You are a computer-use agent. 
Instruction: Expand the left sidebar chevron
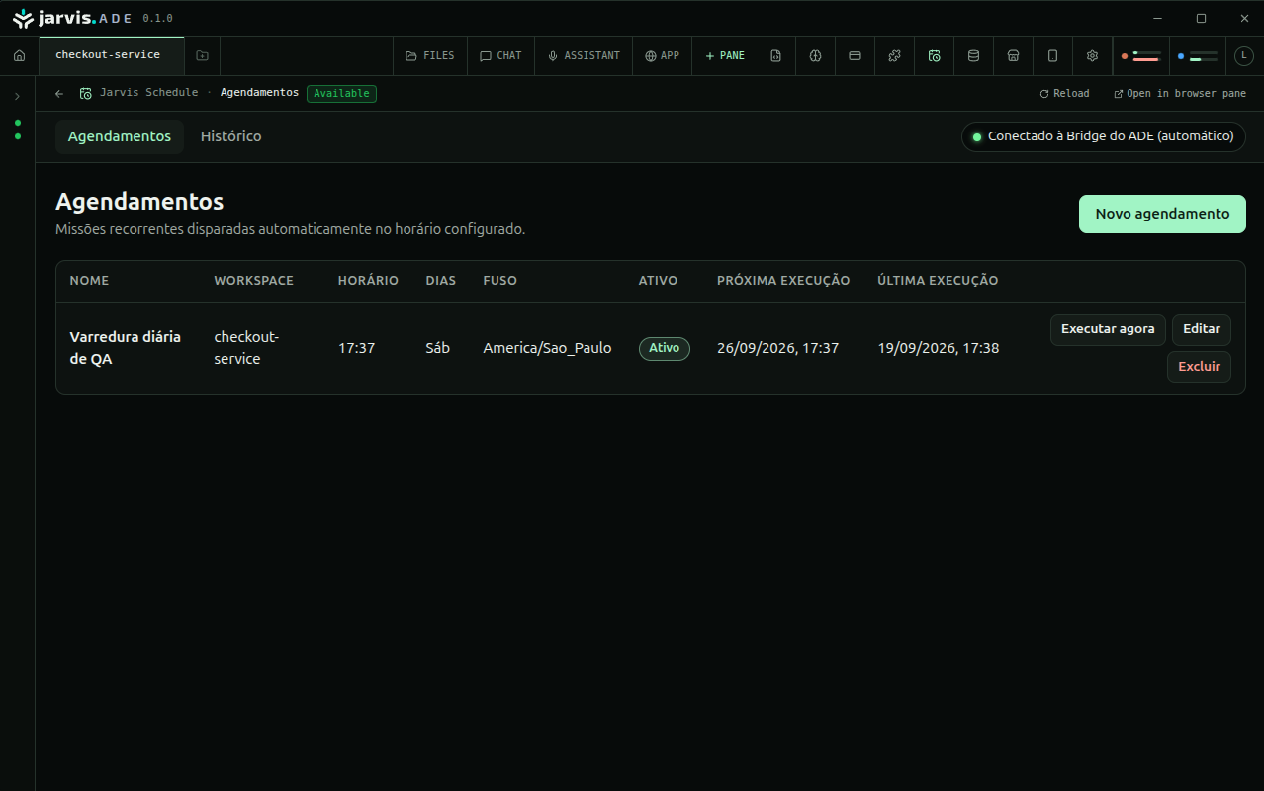click(x=17, y=96)
